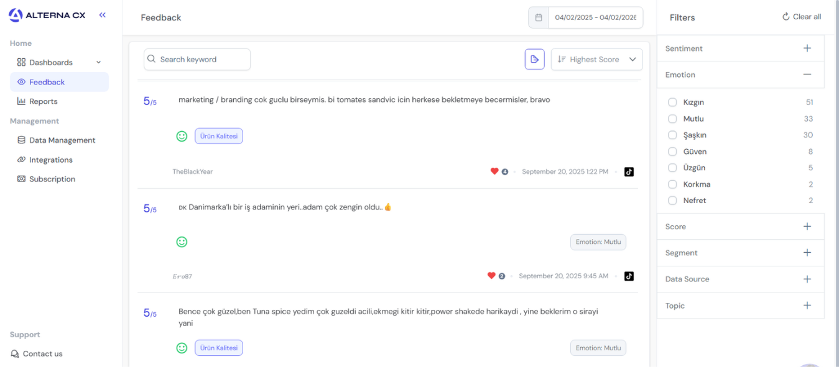The image size is (839, 367).
Task: Click the Clear all refresh icon
Action: pyautogui.click(x=786, y=17)
